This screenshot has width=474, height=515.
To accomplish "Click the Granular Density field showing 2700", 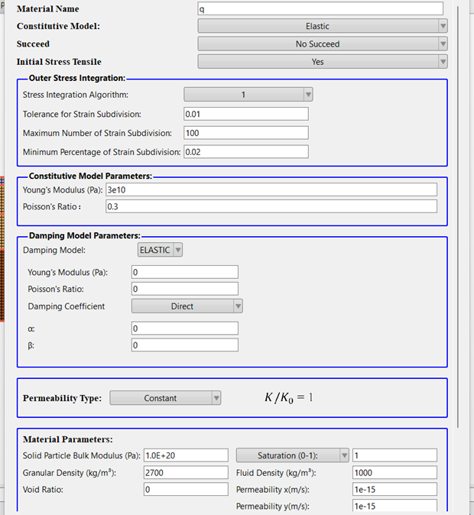I will pos(186,473).
